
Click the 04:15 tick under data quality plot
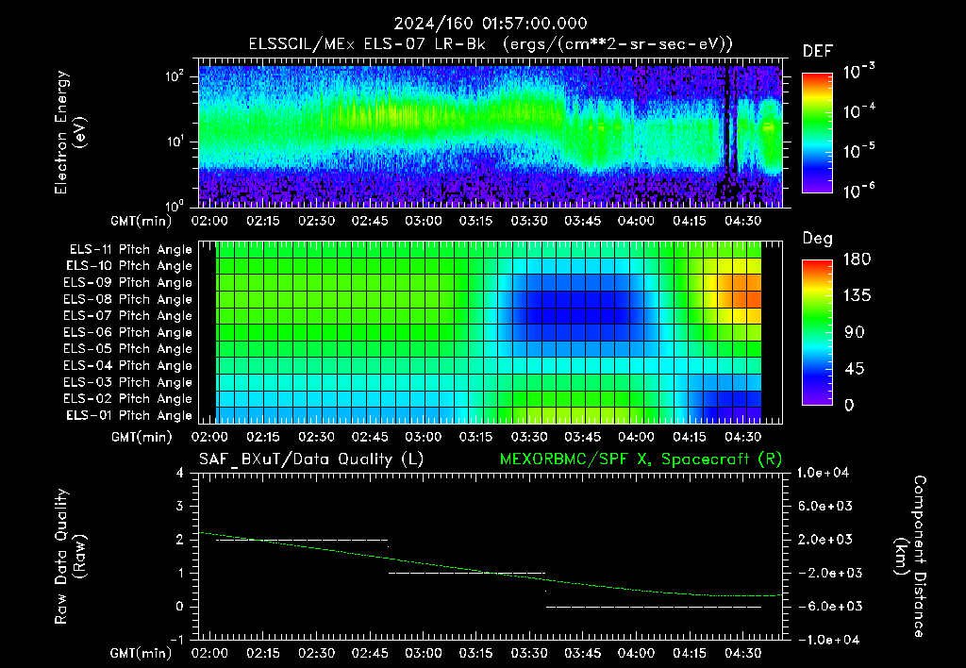pos(690,653)
